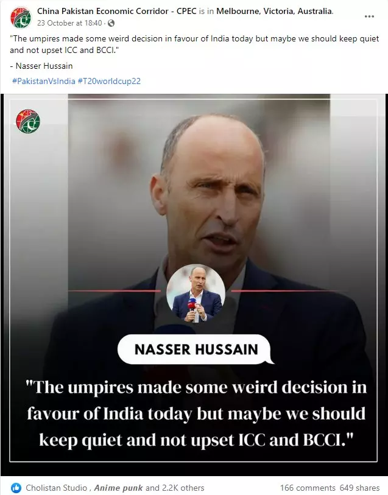Open the three-dot post options menu
388x495 pixels.
point(369,16)
